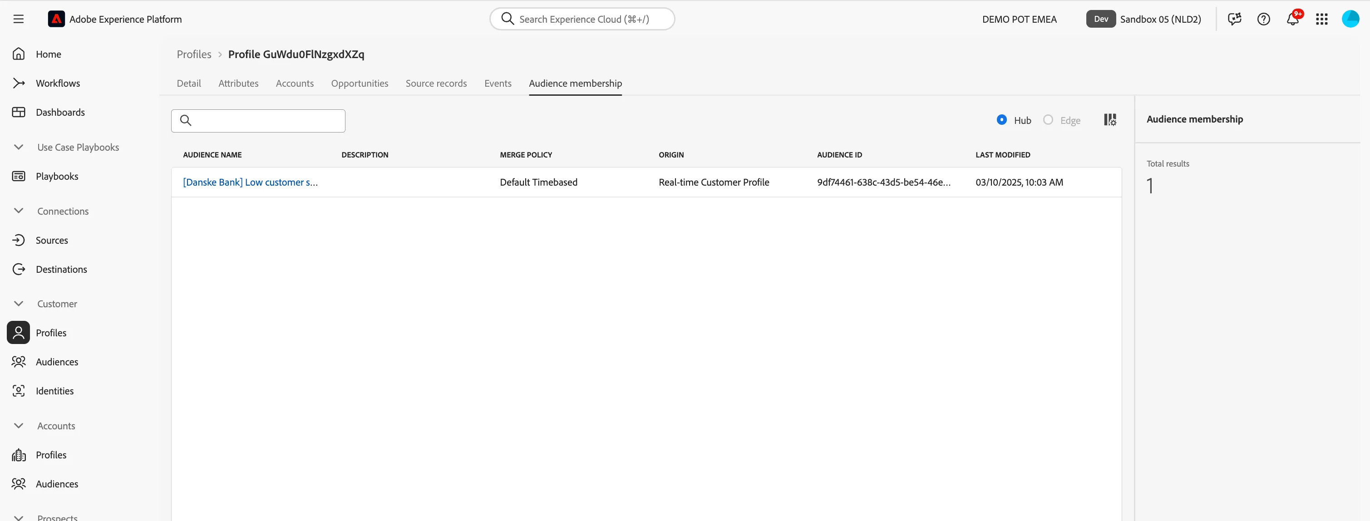Collapse the Use Case Playbooks section

19,147
